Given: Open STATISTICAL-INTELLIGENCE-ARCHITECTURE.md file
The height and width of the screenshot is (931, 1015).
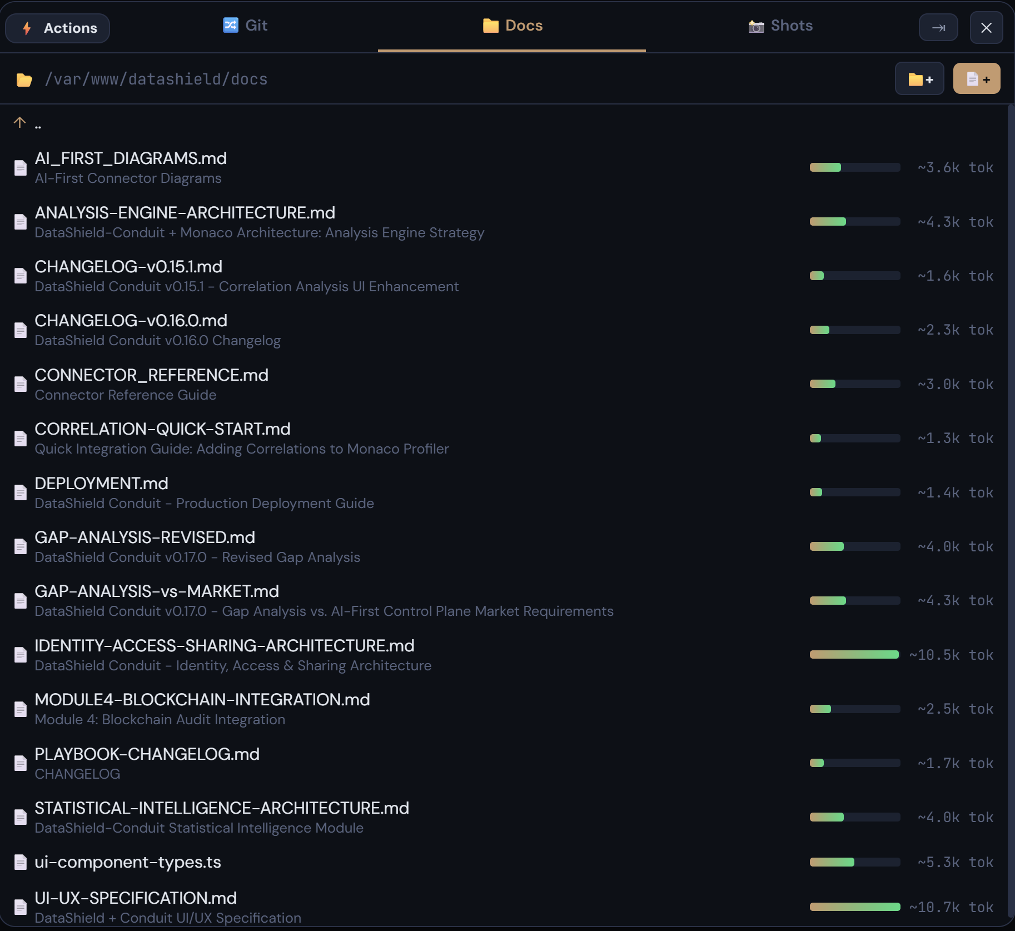Looking at the screenshot, I should tap(222, 808).
